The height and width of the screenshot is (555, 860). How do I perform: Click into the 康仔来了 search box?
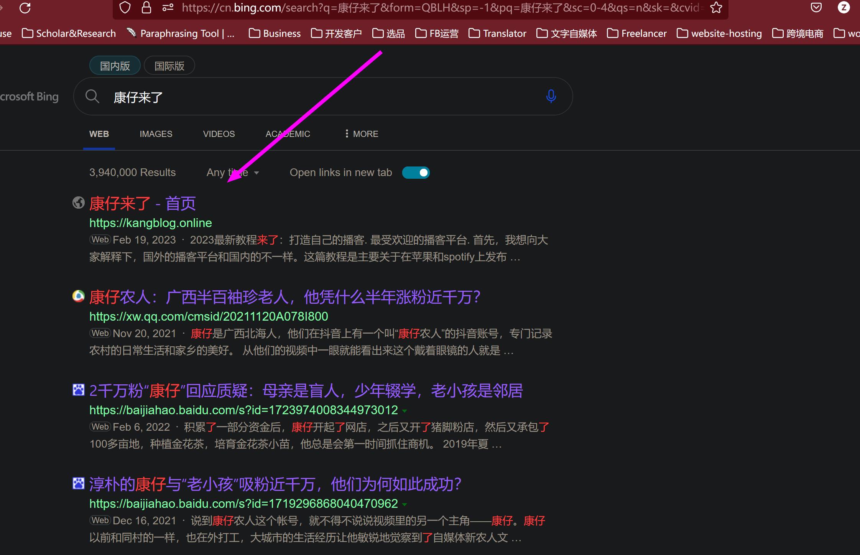tap(323, 96)
